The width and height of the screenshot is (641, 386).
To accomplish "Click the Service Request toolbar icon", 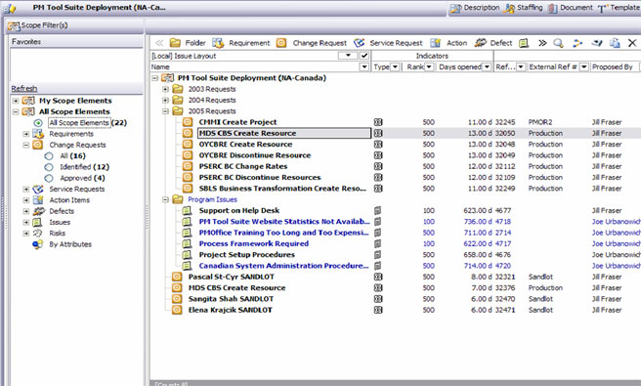I will tap(359, 43).
